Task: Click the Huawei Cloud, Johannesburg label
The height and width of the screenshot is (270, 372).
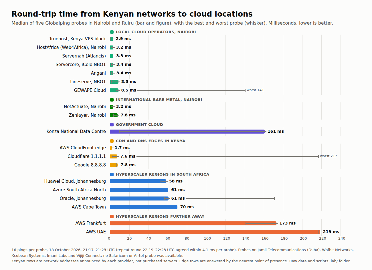Action: (x=75, y=181)
